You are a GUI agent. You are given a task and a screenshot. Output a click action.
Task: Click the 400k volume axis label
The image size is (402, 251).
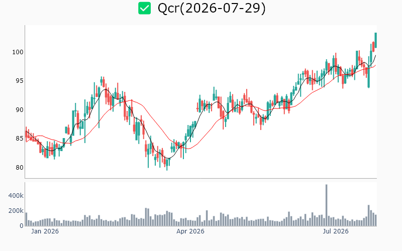tap(16, 196)
